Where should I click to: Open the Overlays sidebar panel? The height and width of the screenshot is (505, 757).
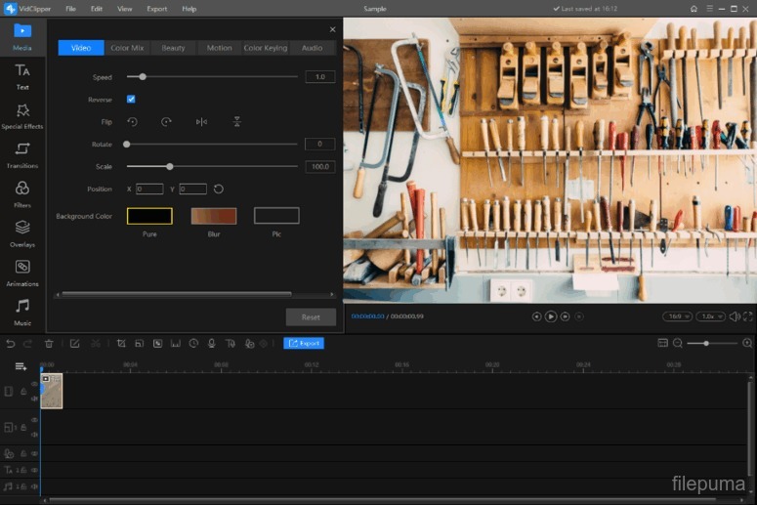21,231
